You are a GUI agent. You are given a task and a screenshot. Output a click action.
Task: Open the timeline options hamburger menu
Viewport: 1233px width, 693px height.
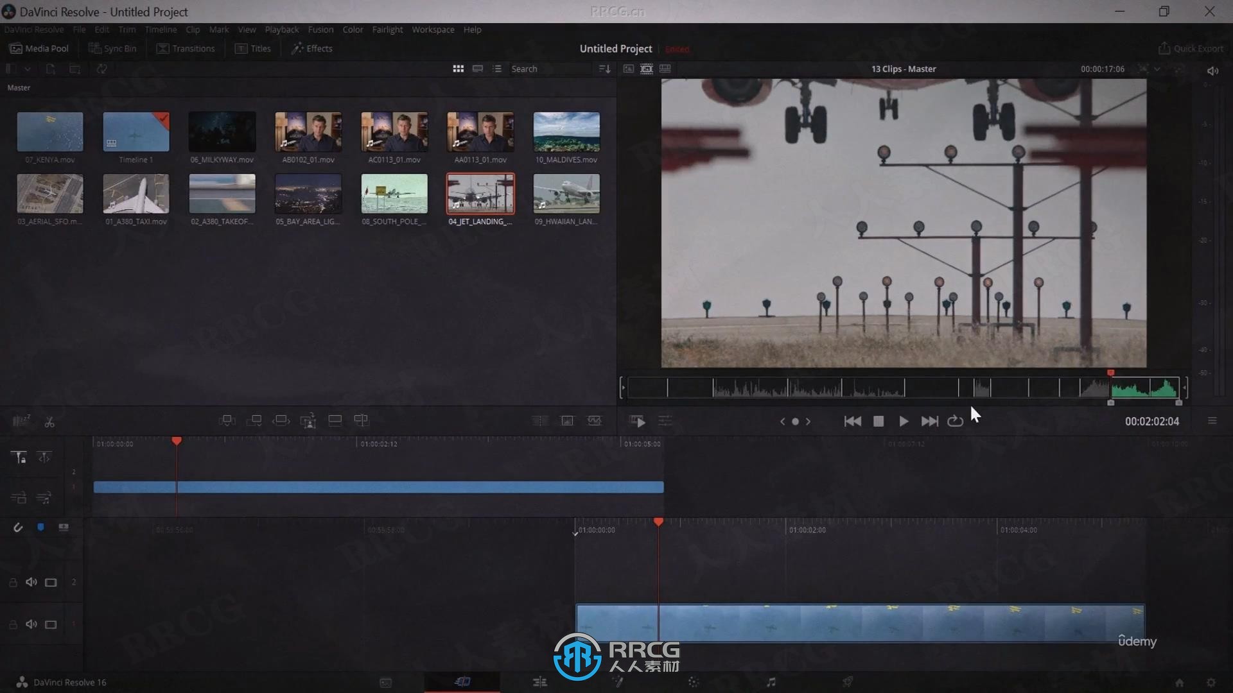(x=1212, y=421)
